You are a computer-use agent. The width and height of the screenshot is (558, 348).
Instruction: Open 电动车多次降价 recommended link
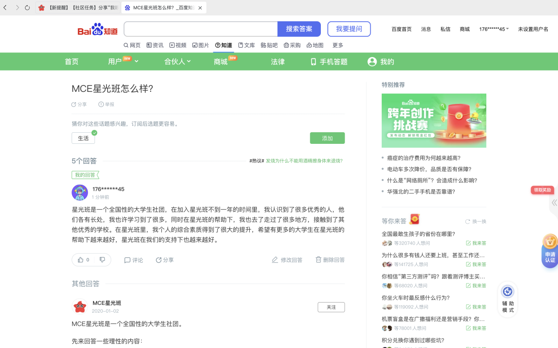pos(429,169)
